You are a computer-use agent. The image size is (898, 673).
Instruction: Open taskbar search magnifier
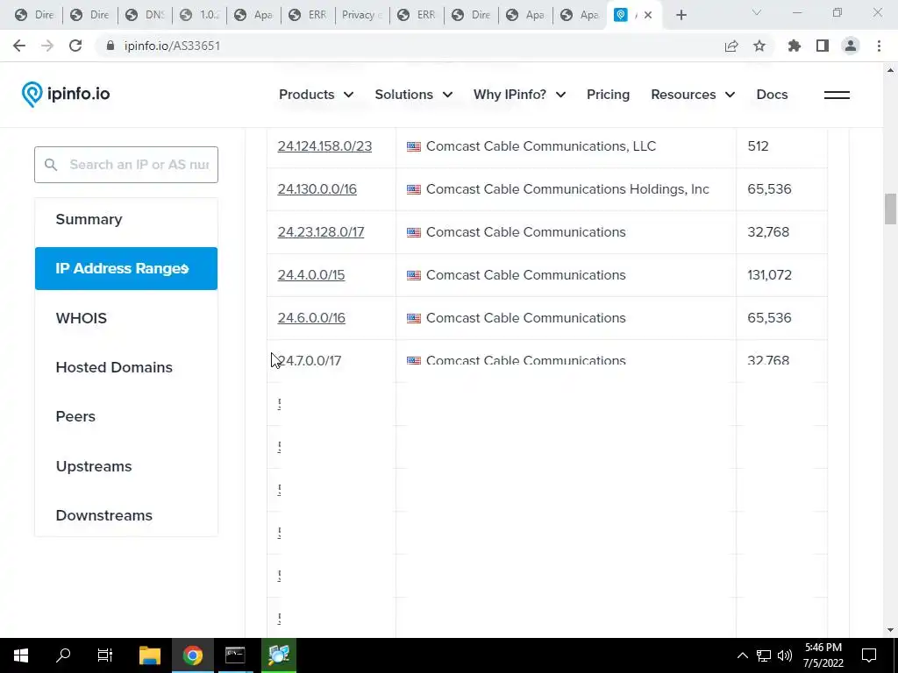pyautogui.click(x=63, y=655)
